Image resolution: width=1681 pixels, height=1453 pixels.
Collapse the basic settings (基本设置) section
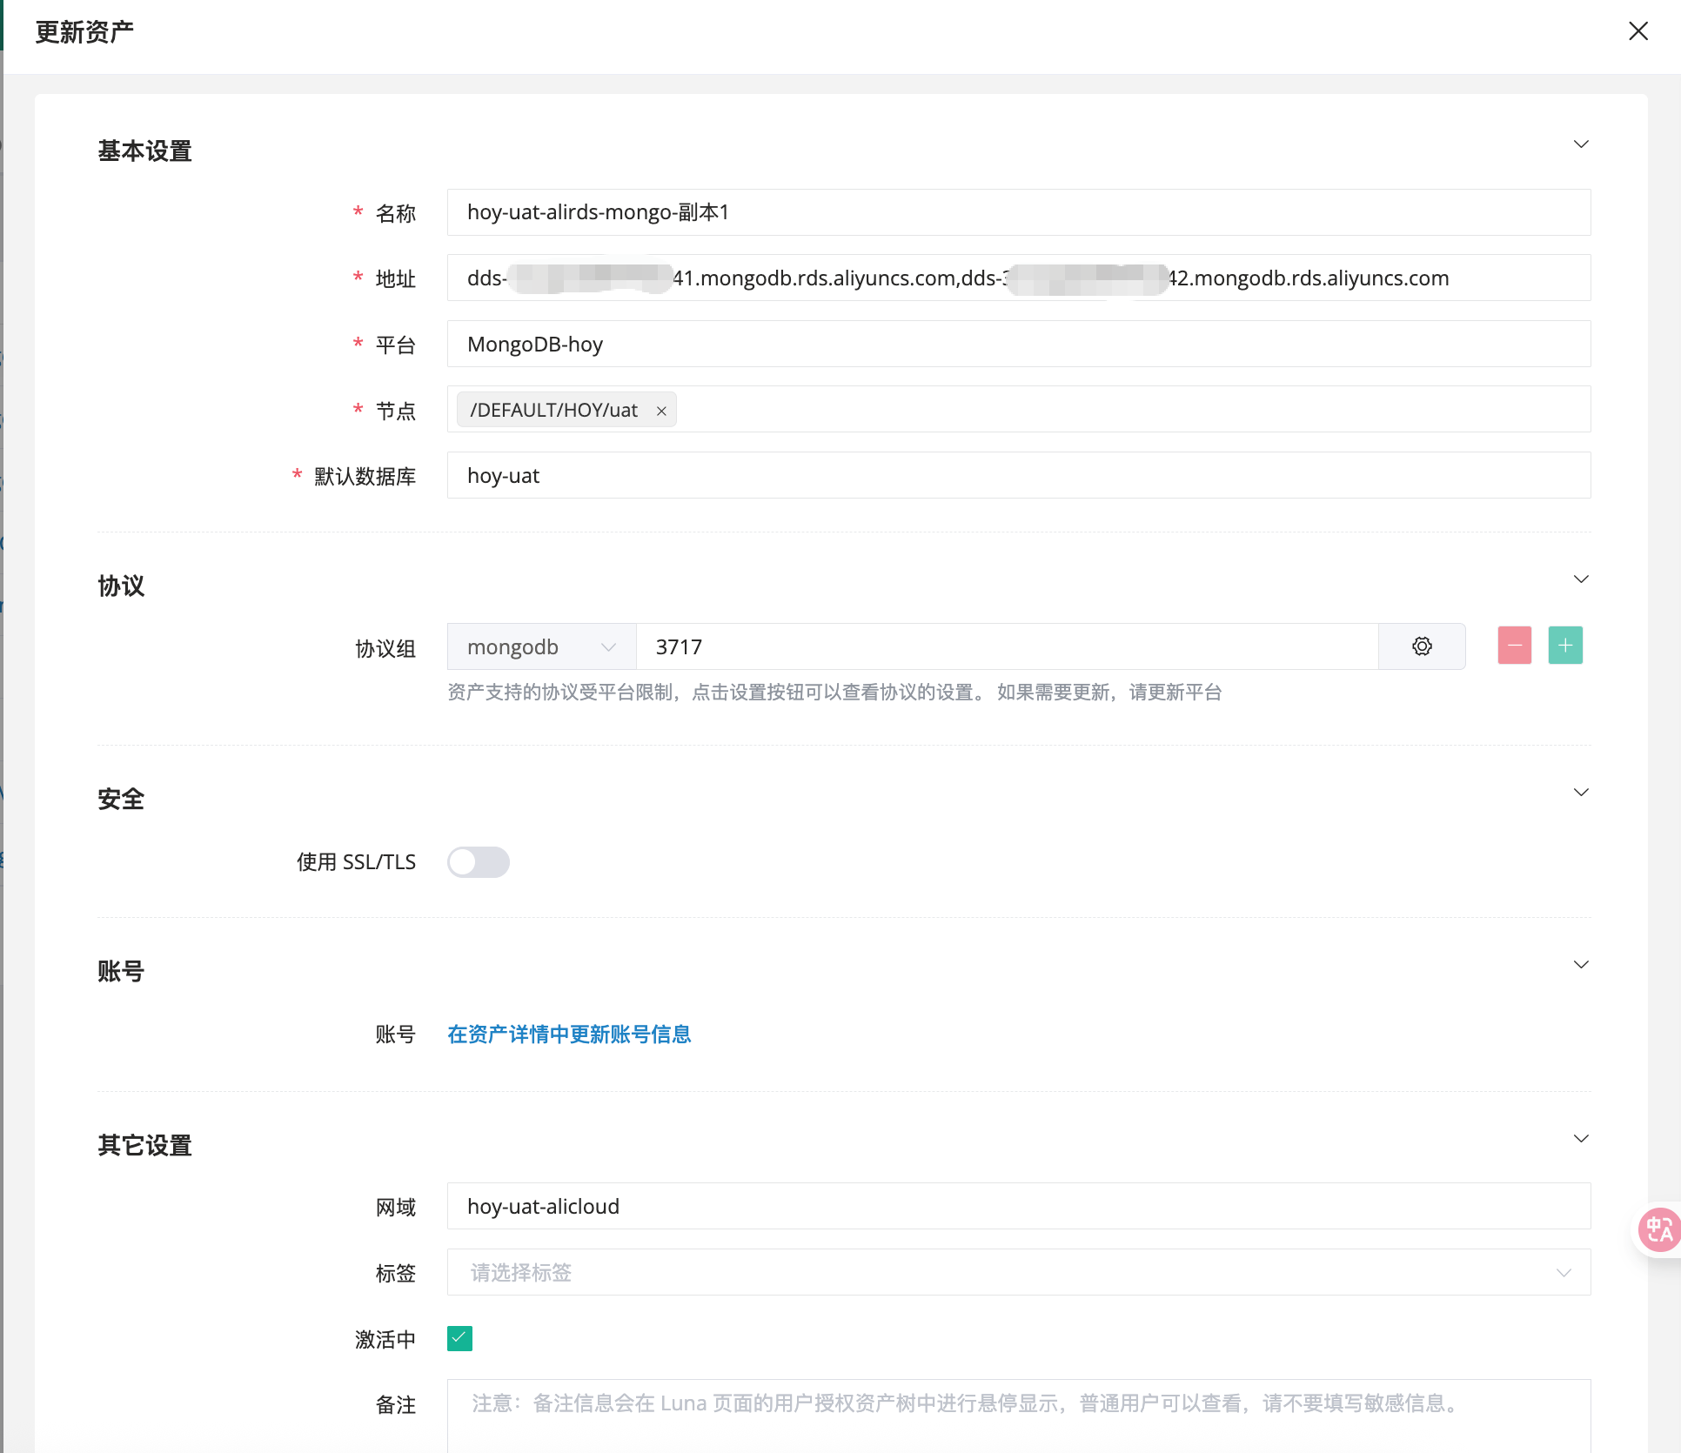(1581, 144)
